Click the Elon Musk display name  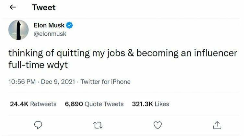coord(49,26)
